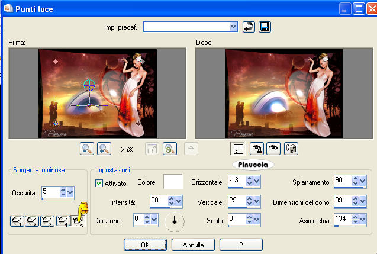Click the proof eye icon
The image size is (377, 254).
point(273,149)
